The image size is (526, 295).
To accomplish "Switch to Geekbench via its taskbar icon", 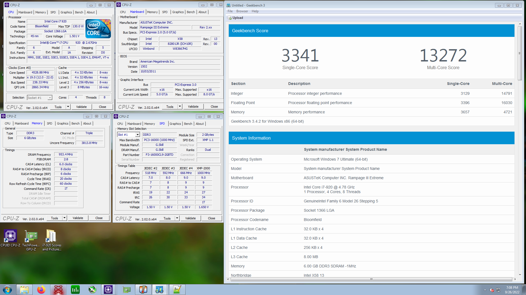I will 159,290.
